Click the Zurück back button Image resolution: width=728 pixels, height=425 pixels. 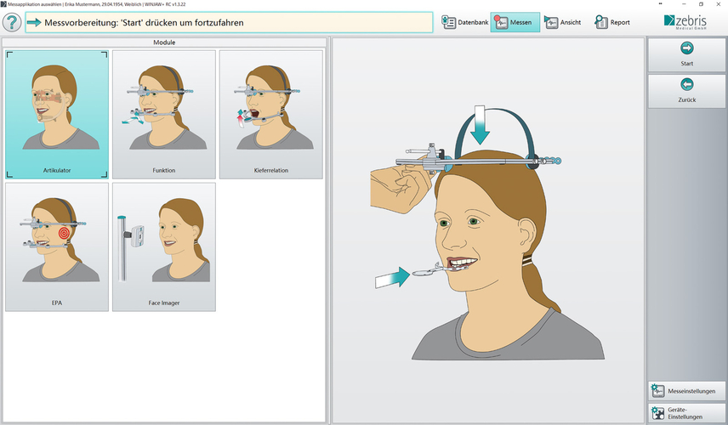[686, 90]
